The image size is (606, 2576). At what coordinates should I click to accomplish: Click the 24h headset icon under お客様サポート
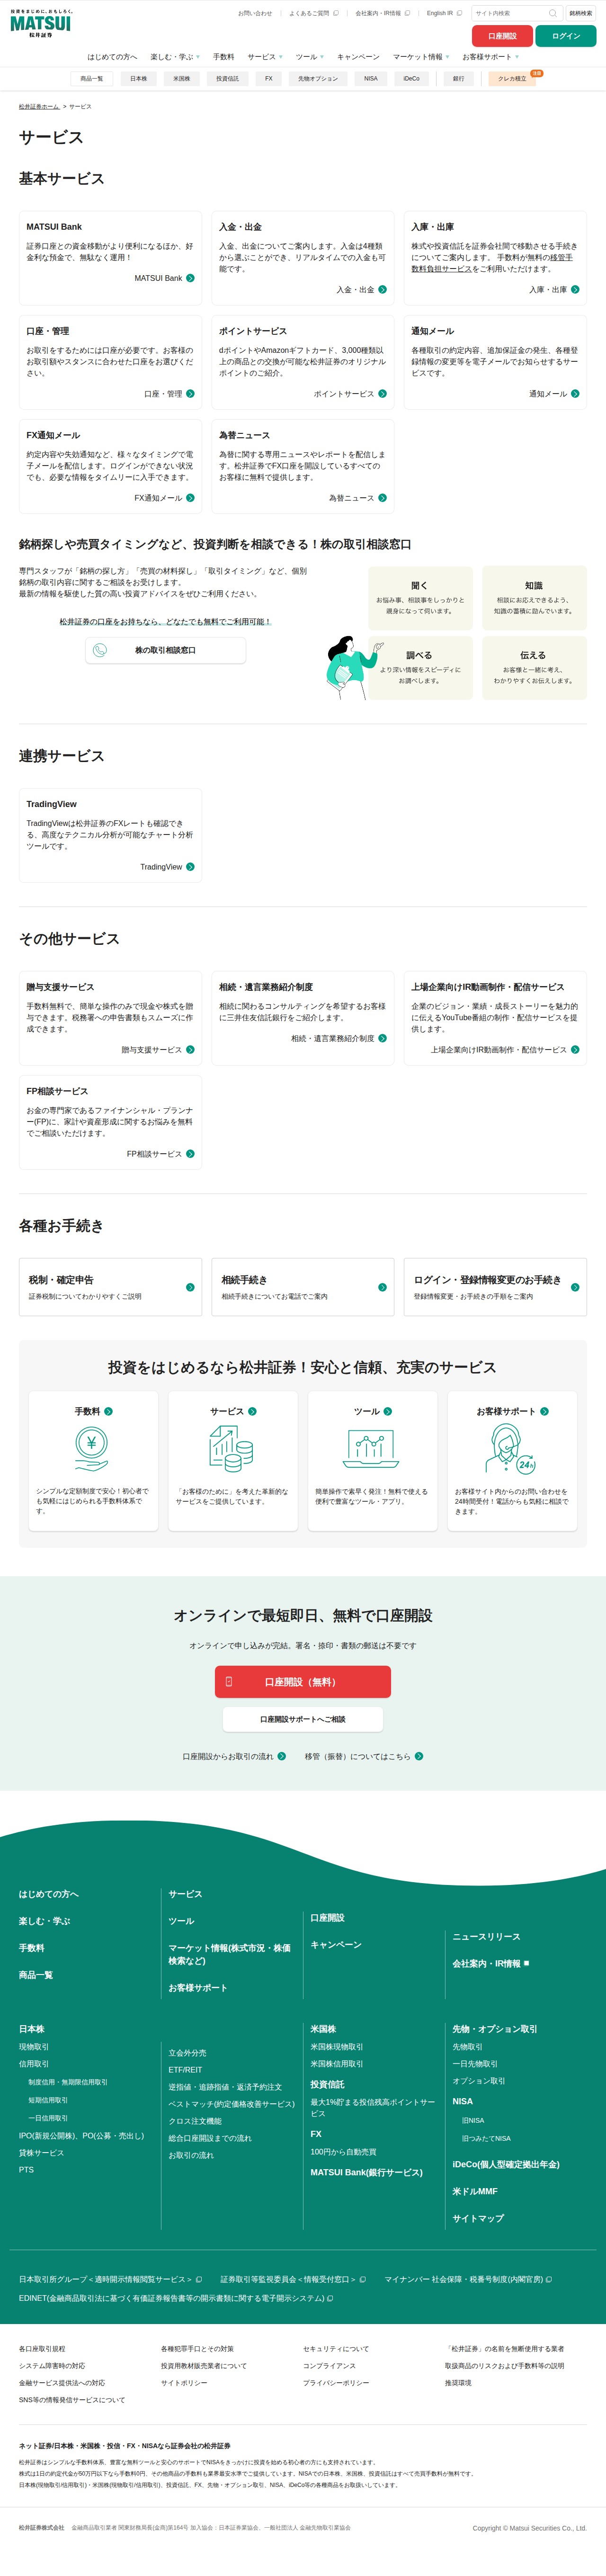[x=511, y=1449]
